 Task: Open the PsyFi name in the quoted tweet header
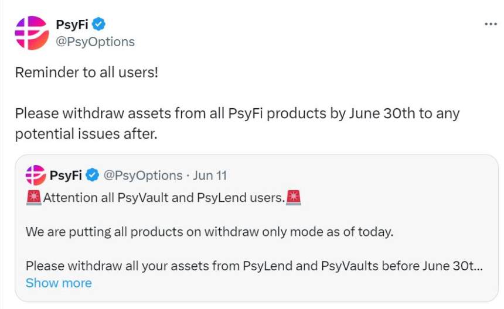pyautogui.click(x=66, y=175)
